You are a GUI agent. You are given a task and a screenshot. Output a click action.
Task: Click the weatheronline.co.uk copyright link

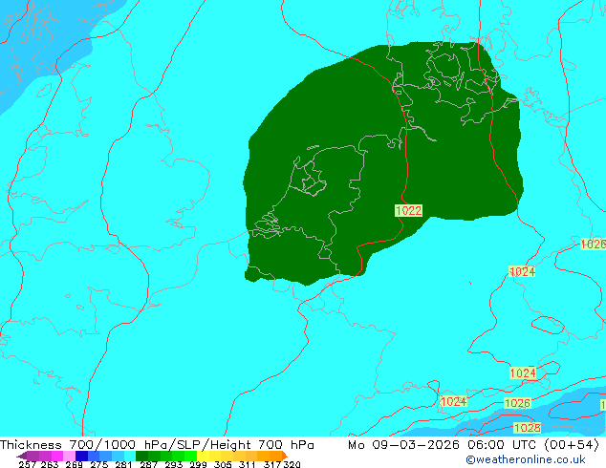[526, 459]
